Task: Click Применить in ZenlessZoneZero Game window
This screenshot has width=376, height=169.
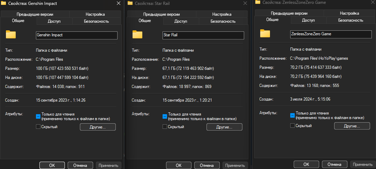Action: pos(363,164)
